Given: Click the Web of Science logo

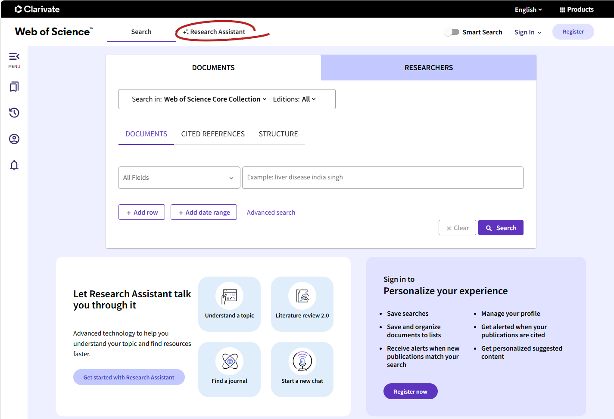Looking at the screenshot, I should pos(54,31).
